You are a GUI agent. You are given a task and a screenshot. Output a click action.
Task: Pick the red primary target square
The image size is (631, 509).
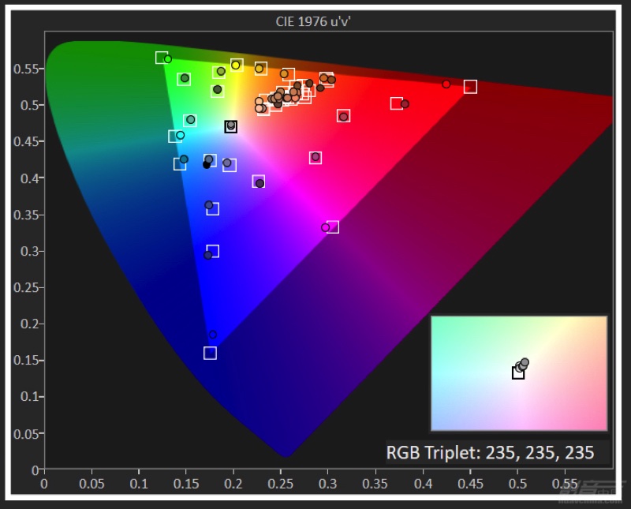(x=470, y=87)
